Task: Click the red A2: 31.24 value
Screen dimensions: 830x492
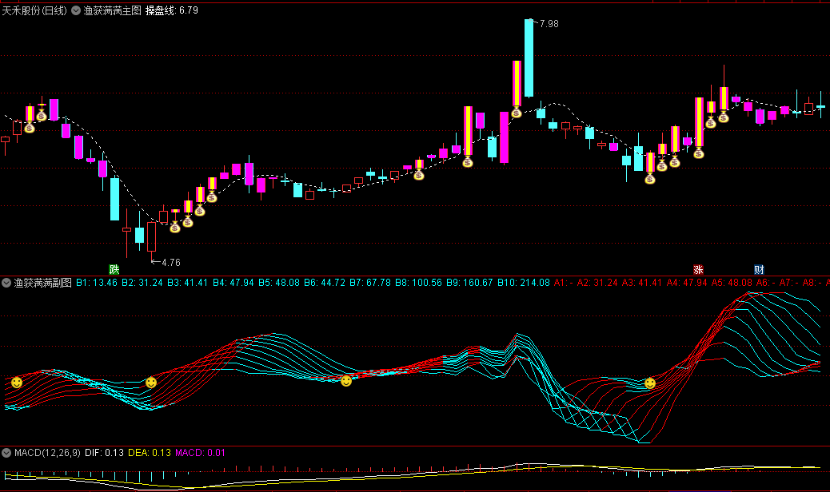Action: (597, 283)
